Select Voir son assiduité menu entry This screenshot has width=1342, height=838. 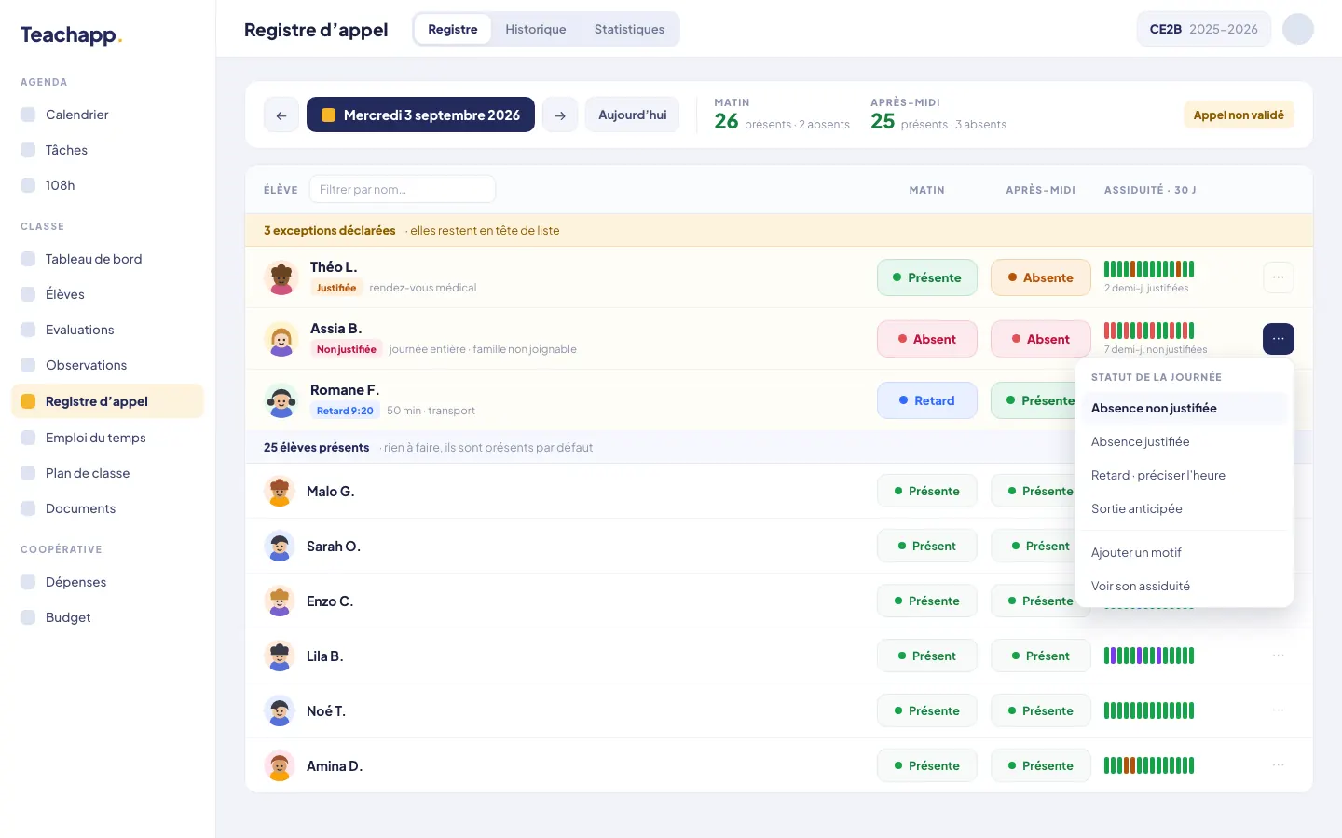pyautogui.click(x=1185, y=586)
